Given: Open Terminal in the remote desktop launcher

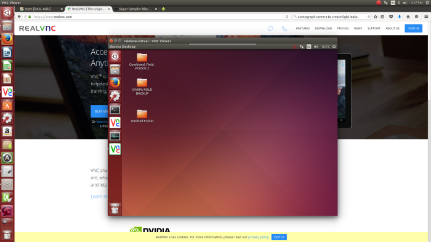Looking at the screenshot, I should [115, 109].
